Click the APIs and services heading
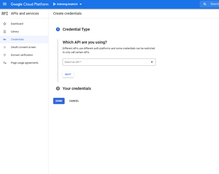Viewport: 219px width, 174px height. 25,14
